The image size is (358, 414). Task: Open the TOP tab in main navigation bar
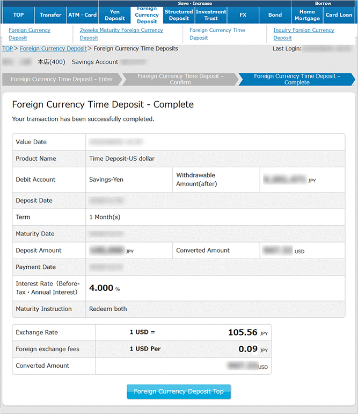click(18, 15)
